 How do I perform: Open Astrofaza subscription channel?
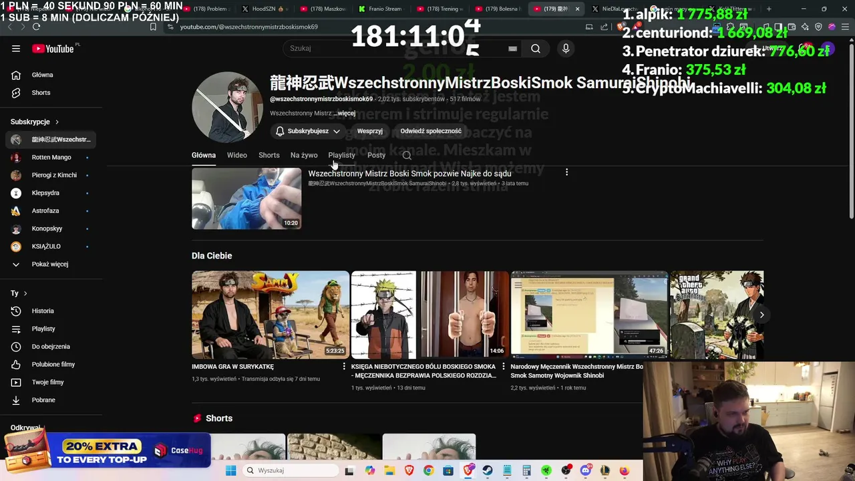[x=51, y=210]
